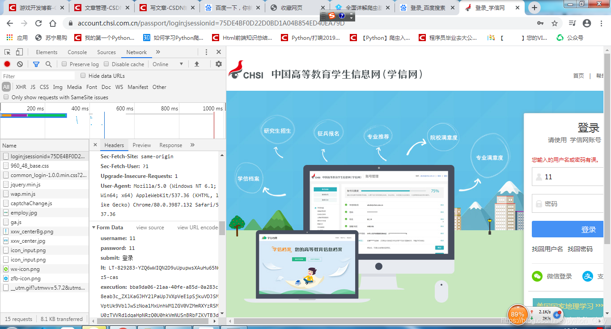Open a new browser tab

click(x=535, y=8)
